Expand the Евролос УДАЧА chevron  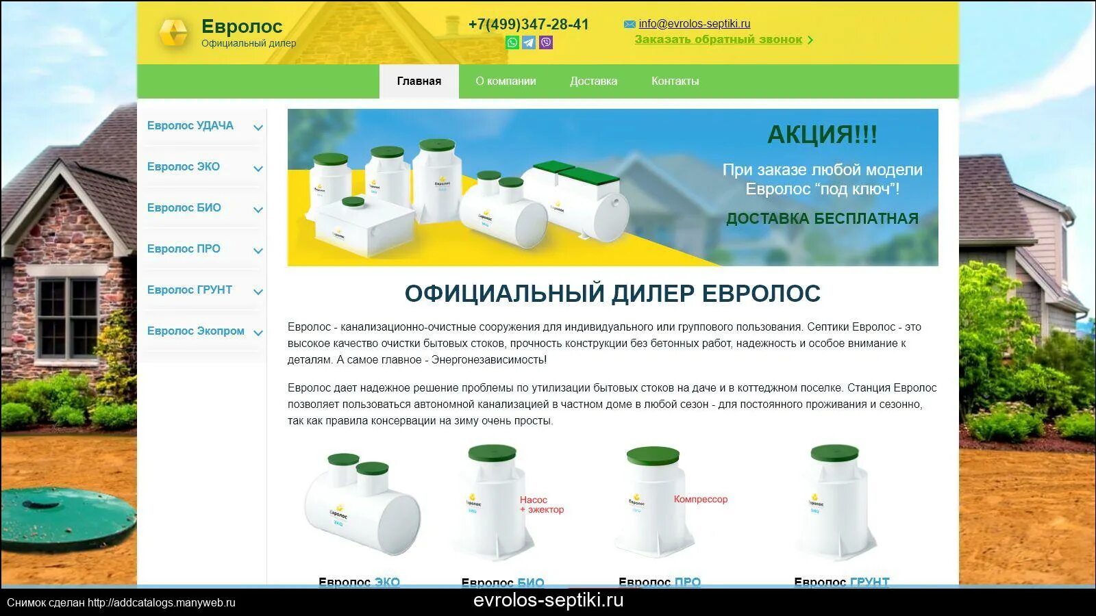[258, 127]
